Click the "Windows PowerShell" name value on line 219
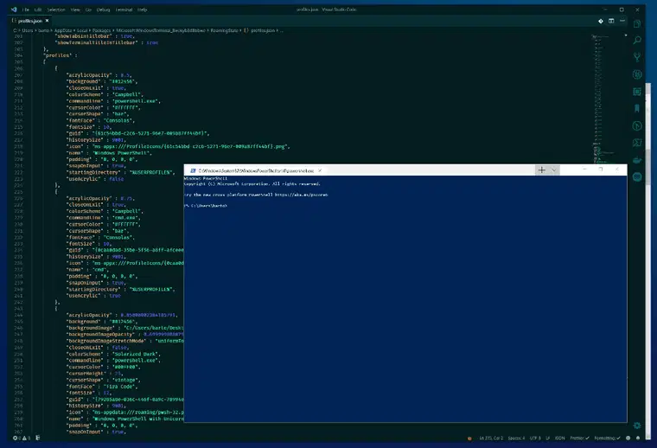The height and width of the screenshot is (448, 657). [x=121, y=153]
